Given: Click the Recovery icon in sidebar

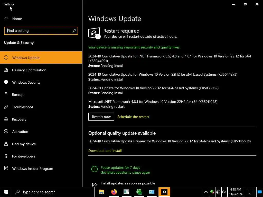Looking at the screenshot, I should click(6, 119).
